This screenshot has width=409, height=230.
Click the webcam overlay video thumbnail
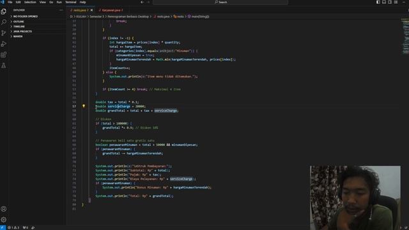pos(355,197)
